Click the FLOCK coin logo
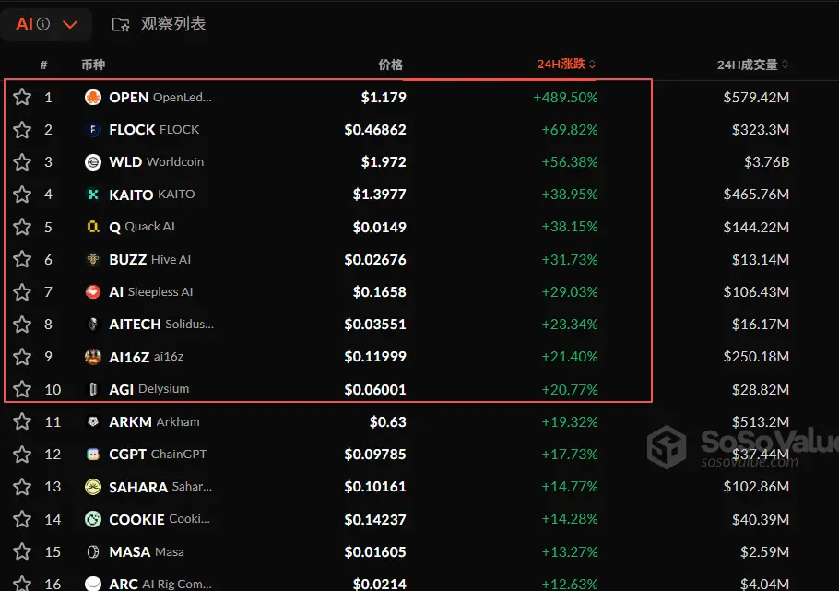Image resolution: width=839 pixels, height=591 pixels. tap(93, 130)
